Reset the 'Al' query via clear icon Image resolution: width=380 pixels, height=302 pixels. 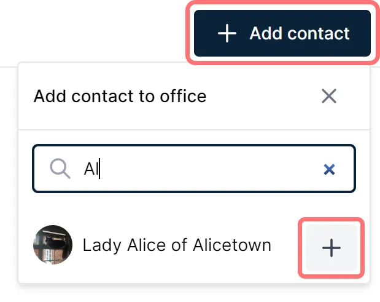329,169
